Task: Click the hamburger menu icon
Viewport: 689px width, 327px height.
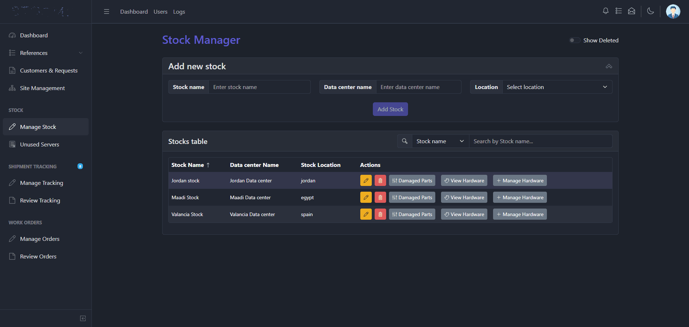Action: tap(107, 11)
